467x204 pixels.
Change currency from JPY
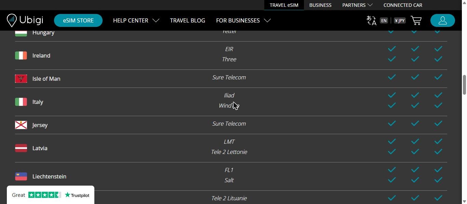point(400,20)
